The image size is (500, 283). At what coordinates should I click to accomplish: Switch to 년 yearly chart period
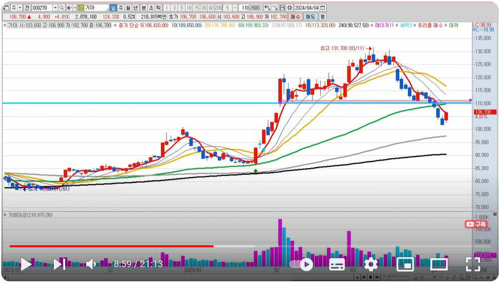(135, 7)
